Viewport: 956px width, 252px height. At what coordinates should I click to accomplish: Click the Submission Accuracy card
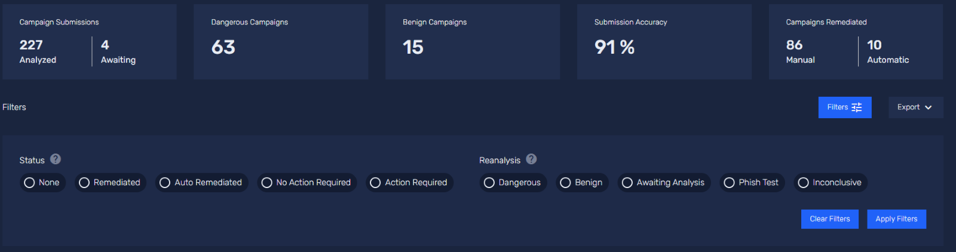pyautogui.click(x=664, y=42)
